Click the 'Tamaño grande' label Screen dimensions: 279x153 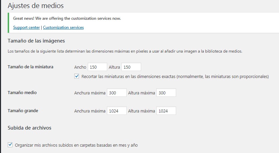click(23, 110)
